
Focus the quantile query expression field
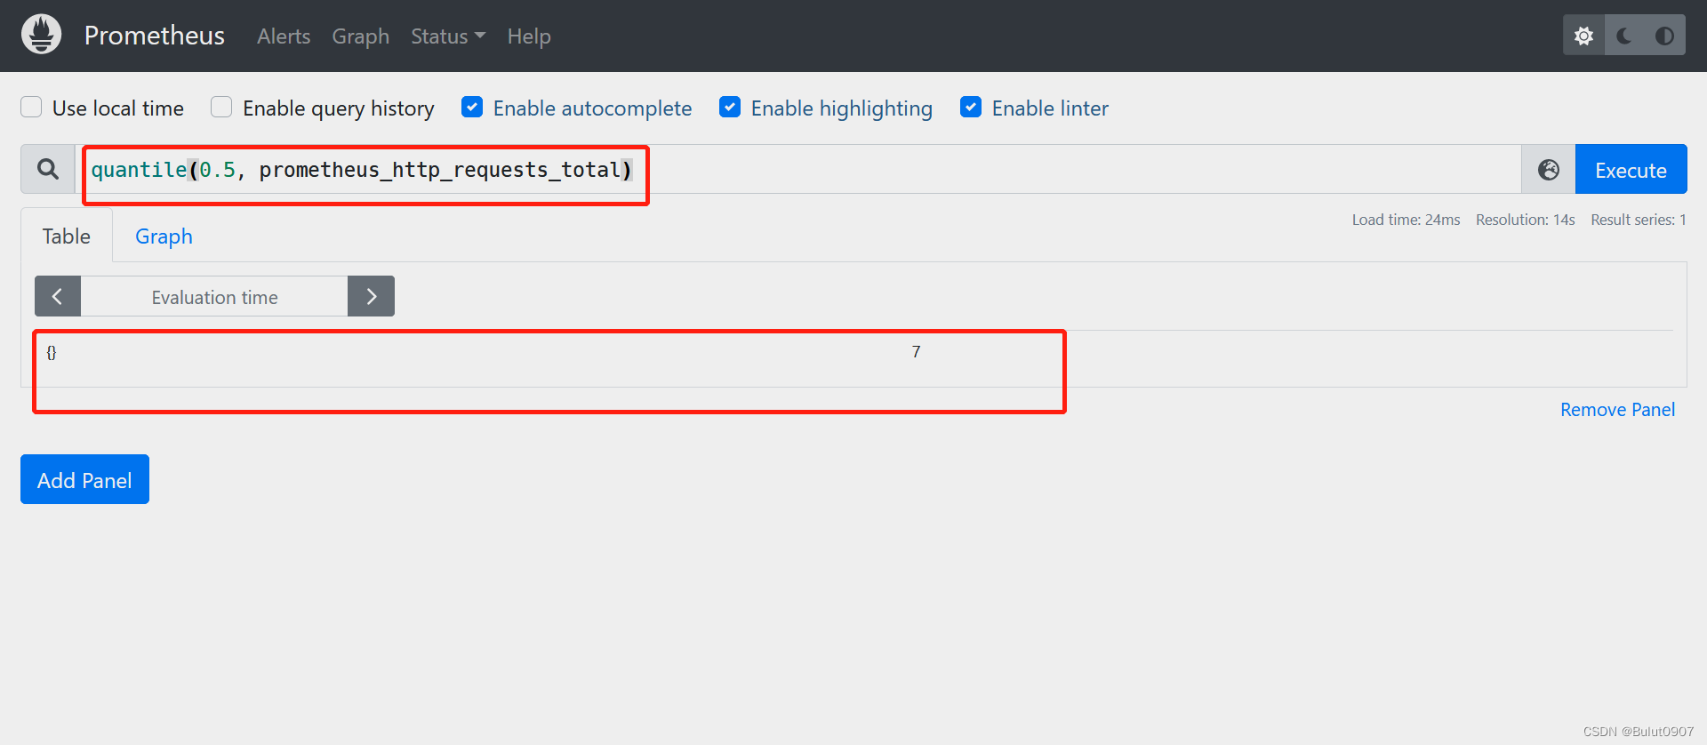(x=798, y=169)
